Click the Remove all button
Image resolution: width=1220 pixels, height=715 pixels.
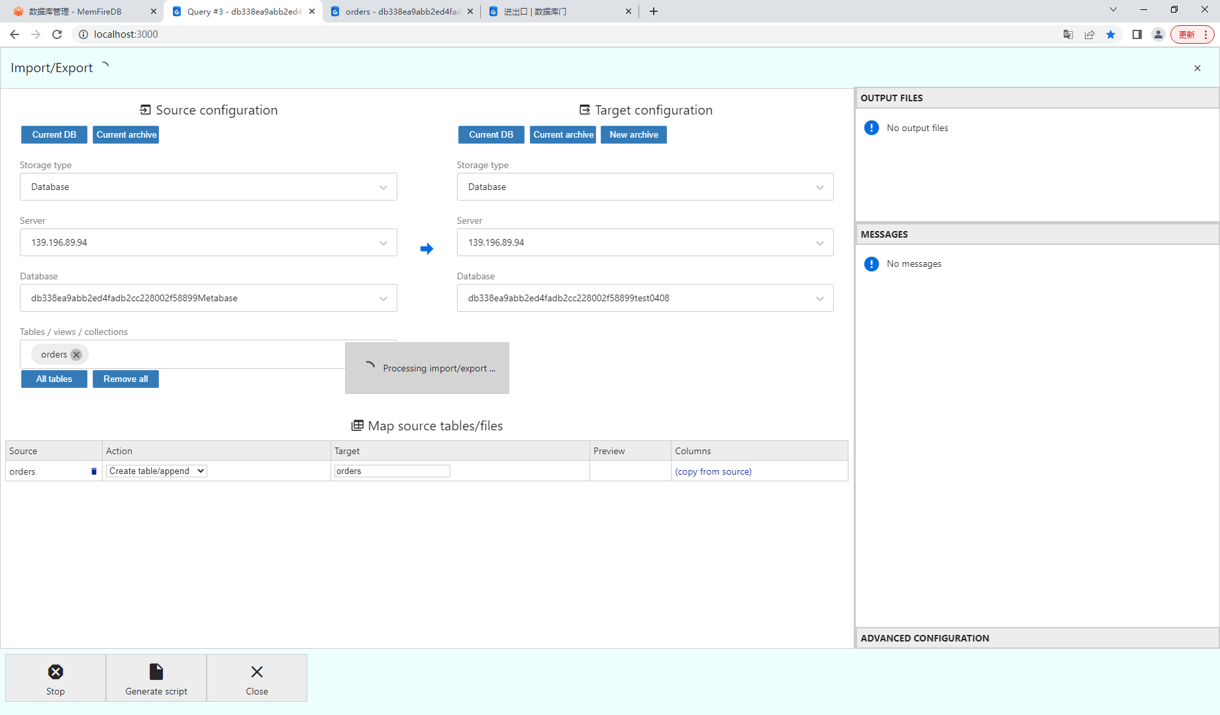(x=126, y=379)
